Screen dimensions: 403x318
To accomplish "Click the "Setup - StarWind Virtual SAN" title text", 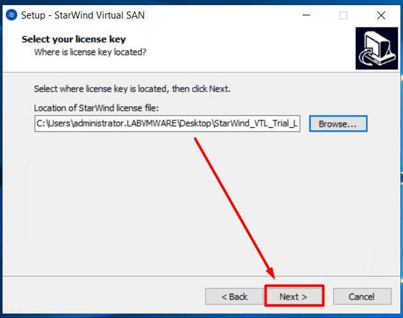I will [83, 14].
